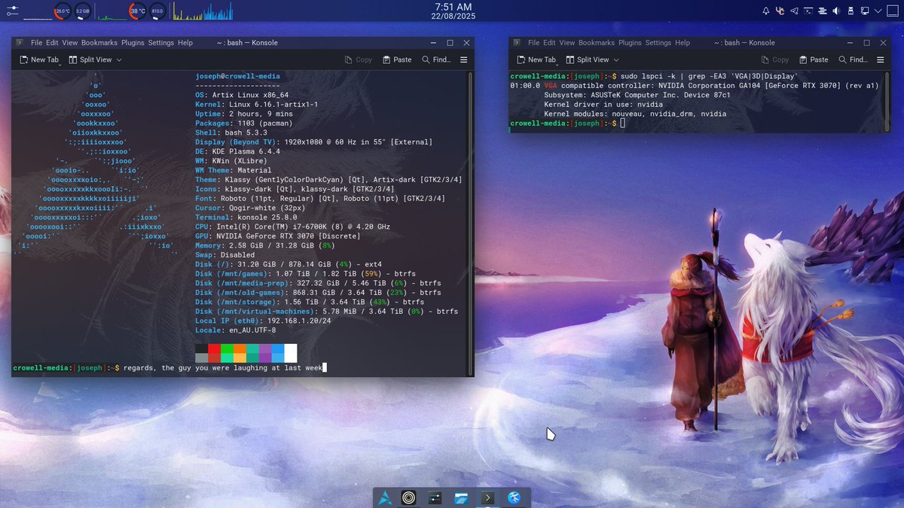
Task: Click the 3.2 GiB memory gauge widget
Action: (82, 11)
